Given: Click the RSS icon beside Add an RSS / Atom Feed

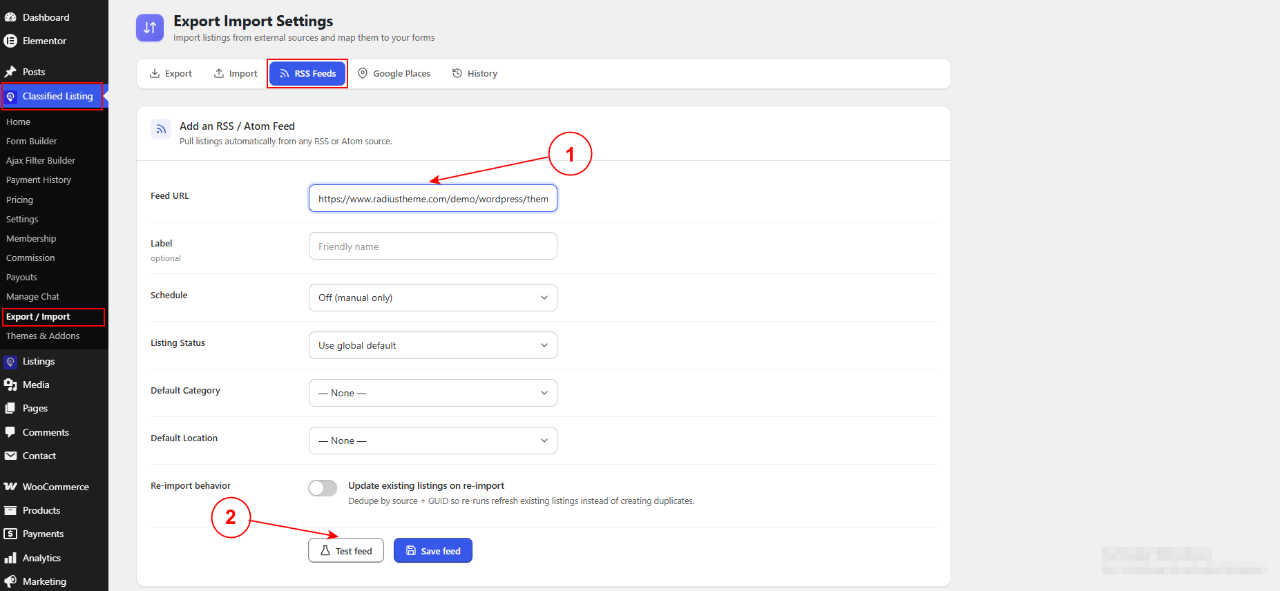Looking at the screenshot, I should click(161, 129).
